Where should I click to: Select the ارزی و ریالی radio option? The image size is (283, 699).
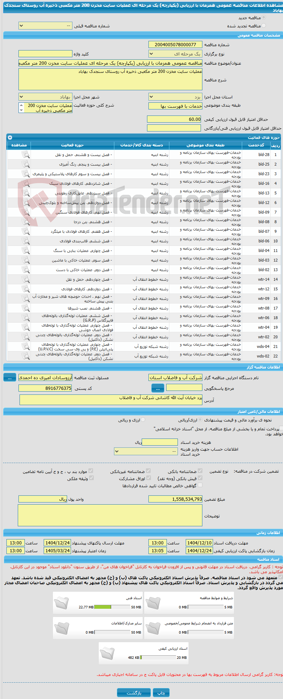(143, 420)
